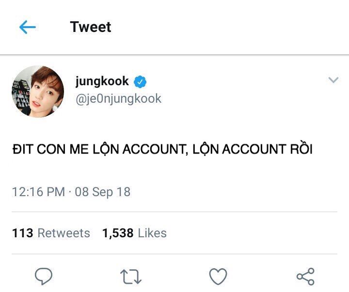The width and height of the screenshot is (349, 292).
Task: Go back using the left arrow
Action: pyautogui.click(x=28, y=27)
